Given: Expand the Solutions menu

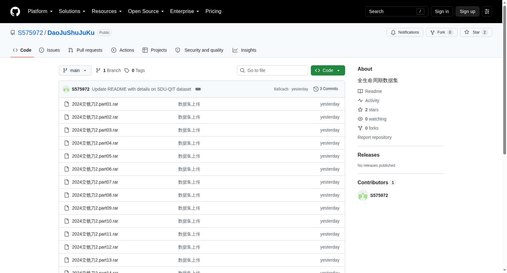Looking at the screenshot, I should [x=72, y=11].
